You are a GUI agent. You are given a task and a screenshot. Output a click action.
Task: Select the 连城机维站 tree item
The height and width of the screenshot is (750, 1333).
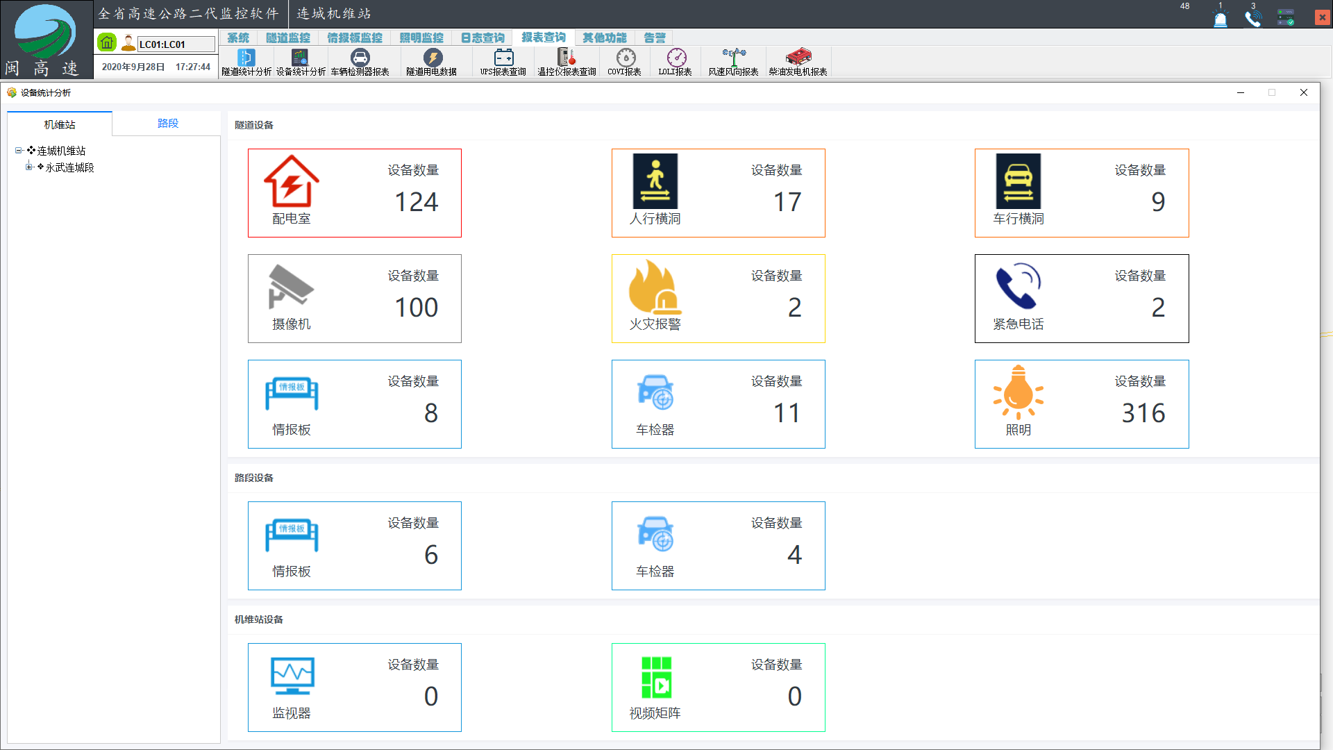coord(61,151)
